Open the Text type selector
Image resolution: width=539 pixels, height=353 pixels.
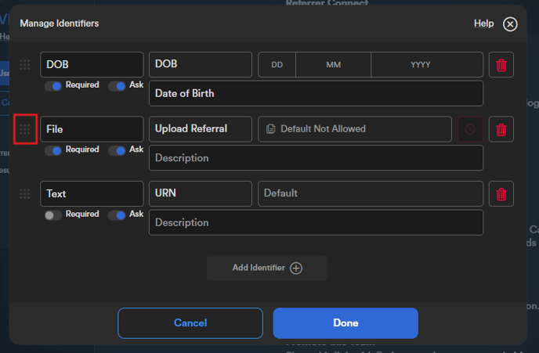coord(92,193)
